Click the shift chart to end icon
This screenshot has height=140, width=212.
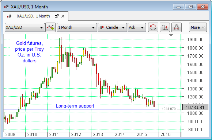tap(165, 27)
